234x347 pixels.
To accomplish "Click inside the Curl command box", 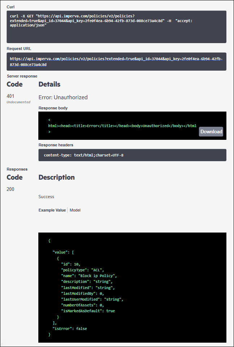I will (116, 27).
